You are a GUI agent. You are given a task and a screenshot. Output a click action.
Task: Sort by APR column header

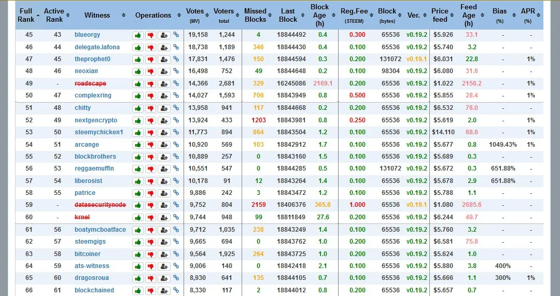click(x=530, y=16)
